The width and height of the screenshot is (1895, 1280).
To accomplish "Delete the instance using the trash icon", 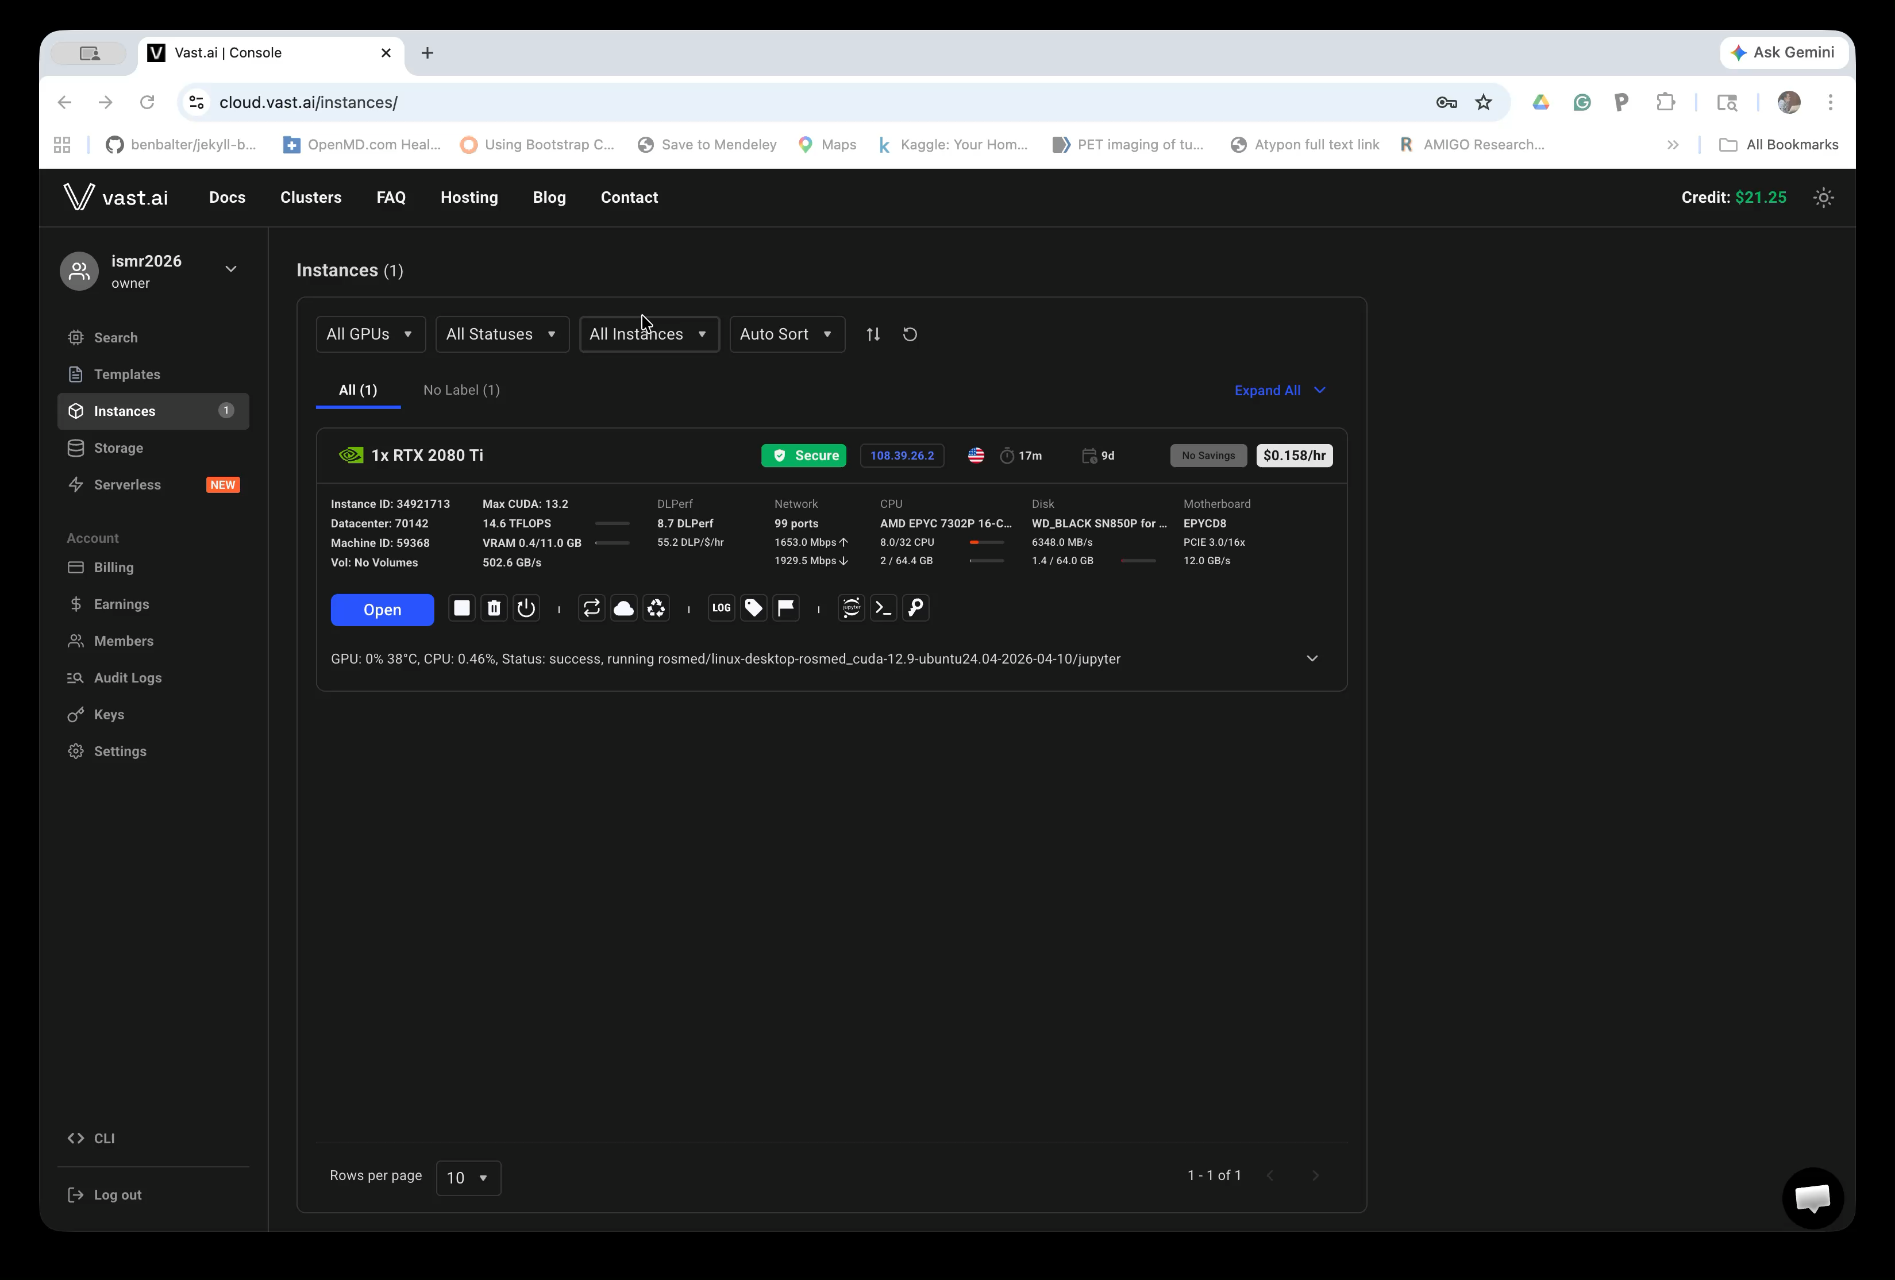I will point(494,608).
